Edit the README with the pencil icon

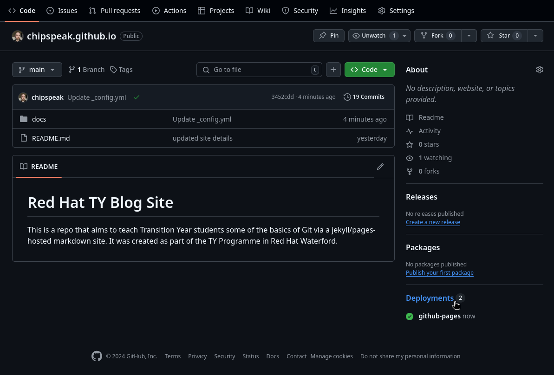[x=380, y=167]
